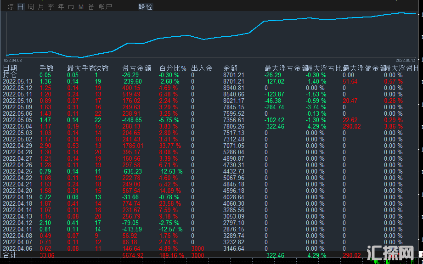Click percentage 23.58 %
423x264 pixels.
(170, 203)
